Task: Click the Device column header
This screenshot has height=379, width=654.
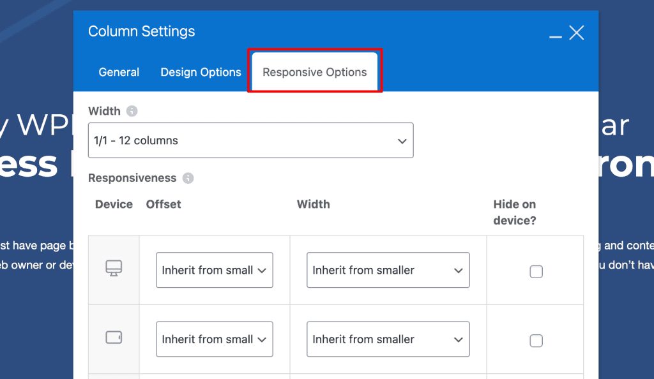Action: point(114,204)
